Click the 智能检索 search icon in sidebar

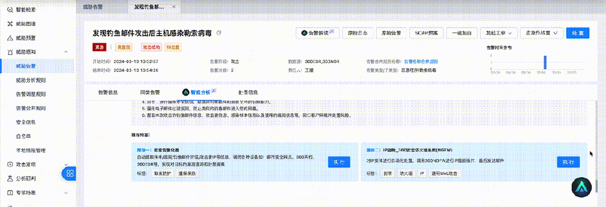10,10
